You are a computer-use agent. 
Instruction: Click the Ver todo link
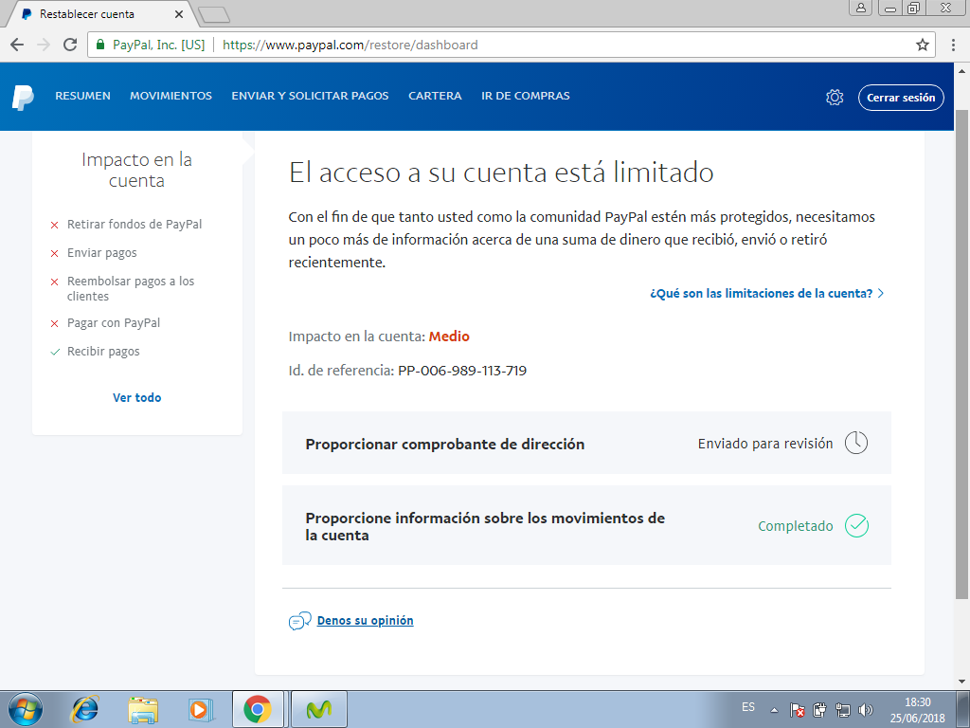pyautogui.click(x=136, y=398)
